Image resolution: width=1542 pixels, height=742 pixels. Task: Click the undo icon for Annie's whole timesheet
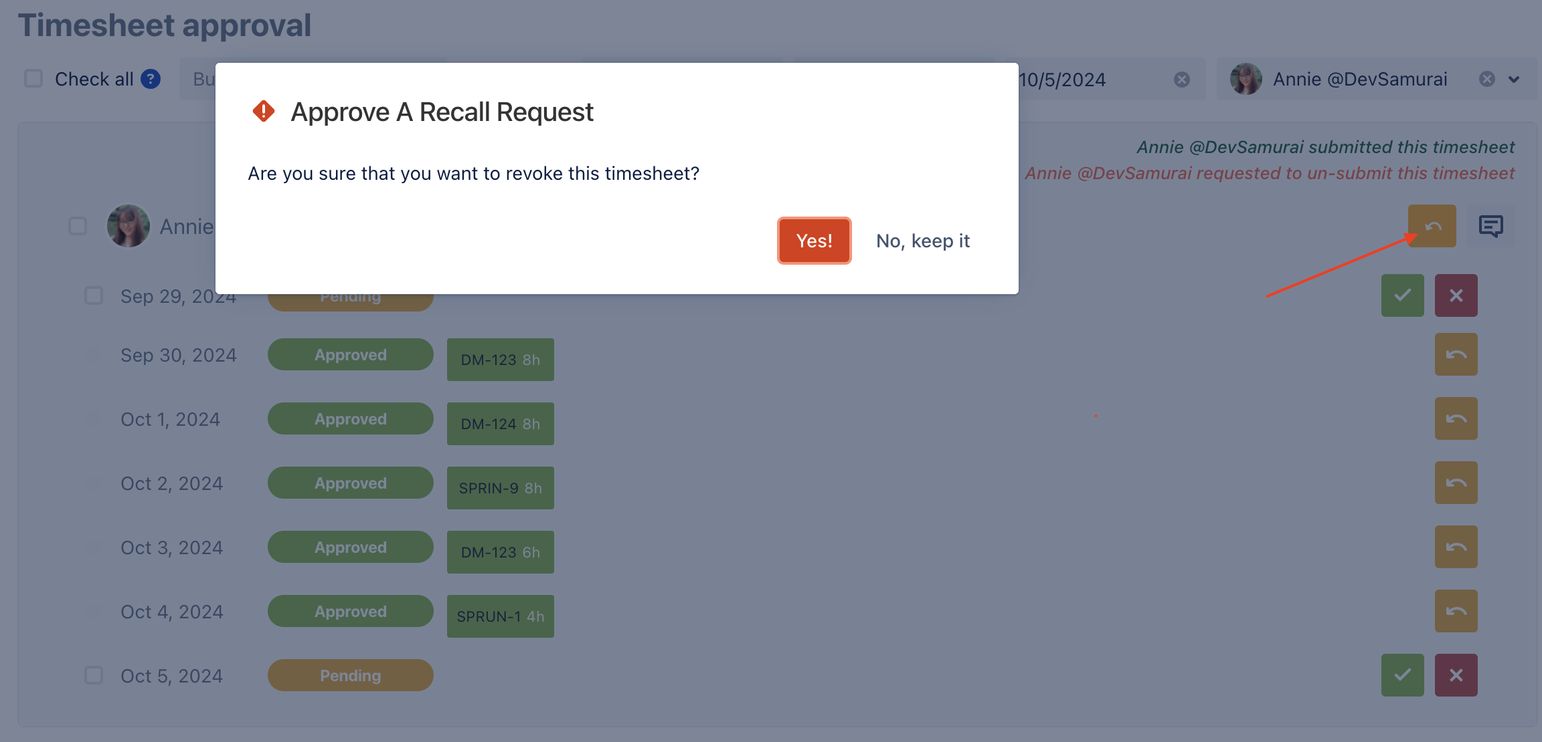pos(1432,226)
